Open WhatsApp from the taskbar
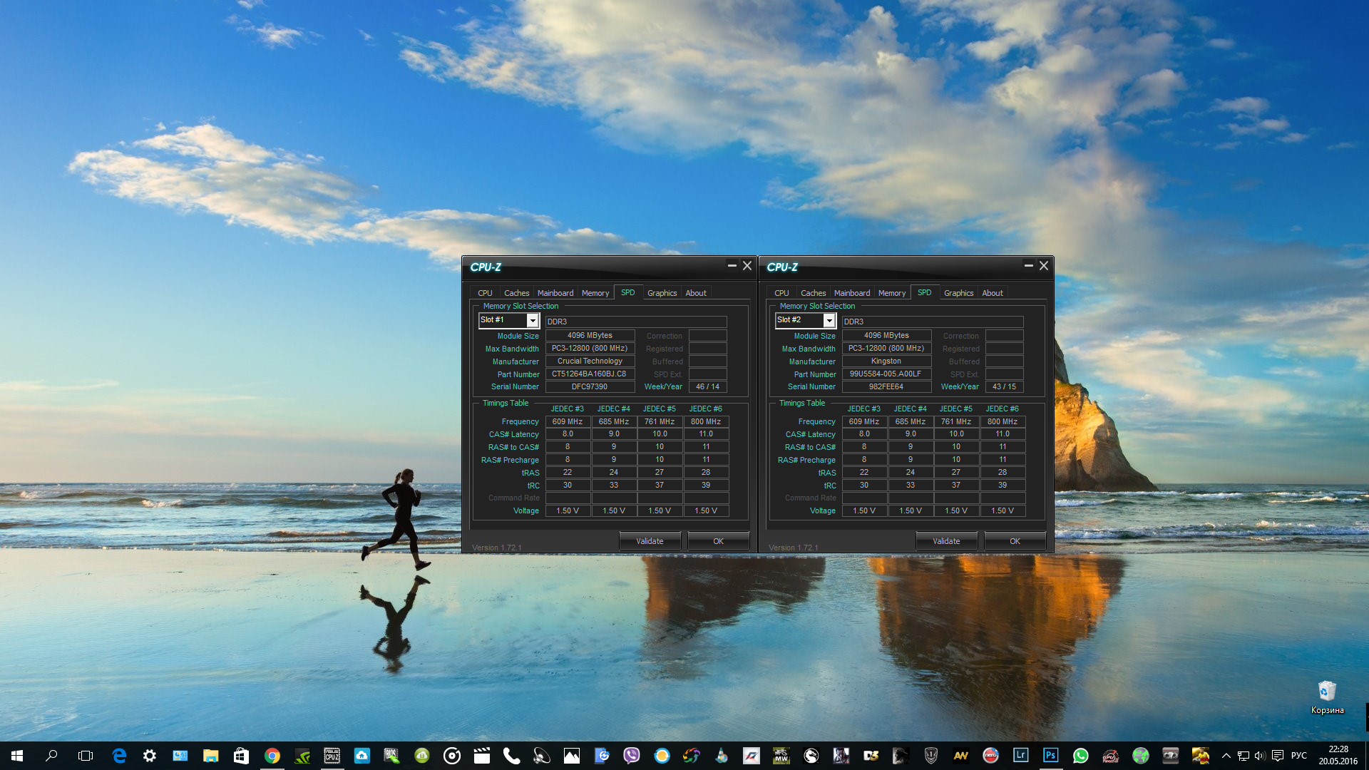1369x770 pixels. pos(1080,756)
